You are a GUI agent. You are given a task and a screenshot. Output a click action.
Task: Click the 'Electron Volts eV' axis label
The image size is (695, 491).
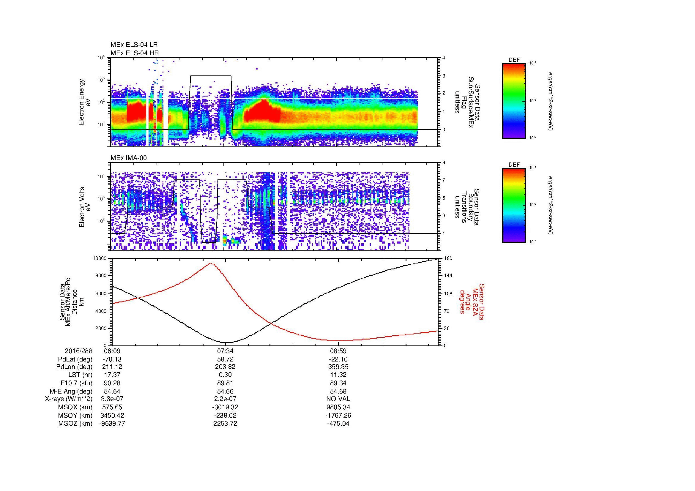click(84, 207)
